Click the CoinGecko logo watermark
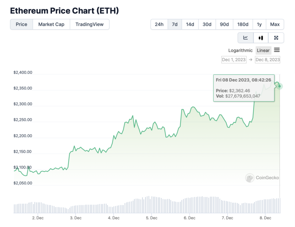Viewport: 295px width, 227px height. [262, 178]
